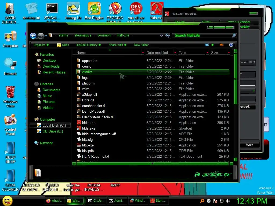The width and height of the screenshot is (275, 206).
Task: Switch to the 7-Zip C:\Us... taskbar button
Action: click(x=96, y=201)
